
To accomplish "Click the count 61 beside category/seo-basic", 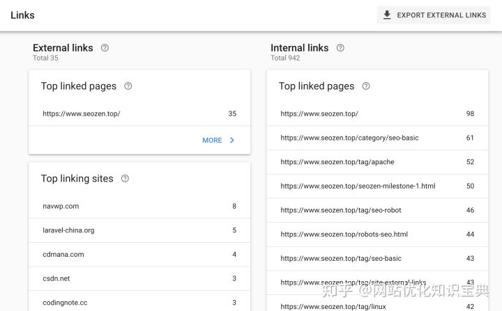I will (470, 138).
